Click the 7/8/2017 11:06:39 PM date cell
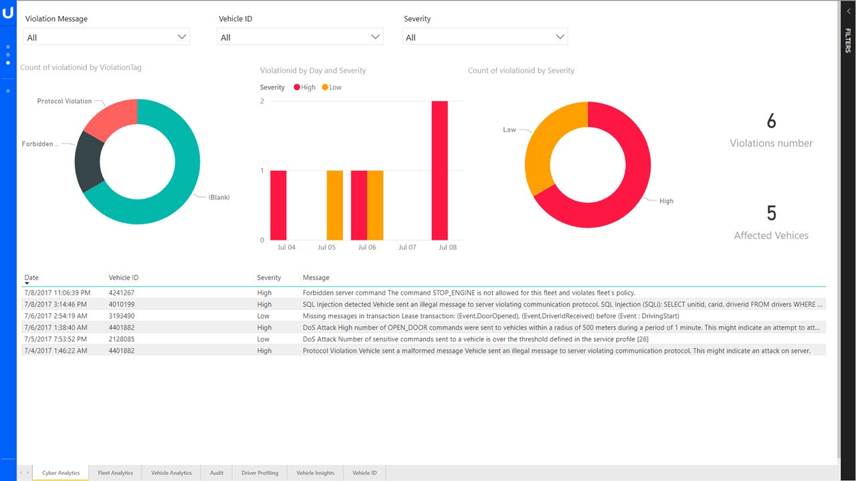Viewport: 856px width, 481px height. tap(57, 293)
